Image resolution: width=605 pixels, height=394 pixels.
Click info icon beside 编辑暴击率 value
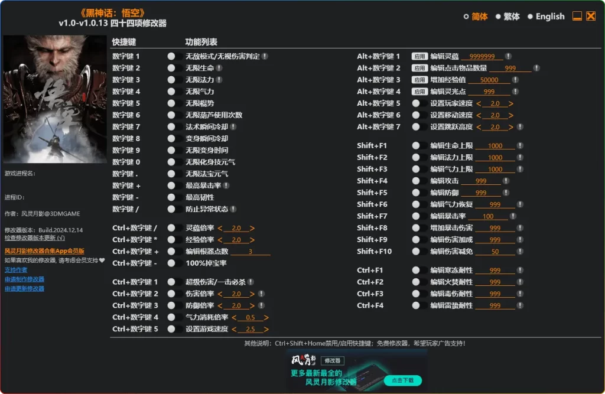(513, 216)
